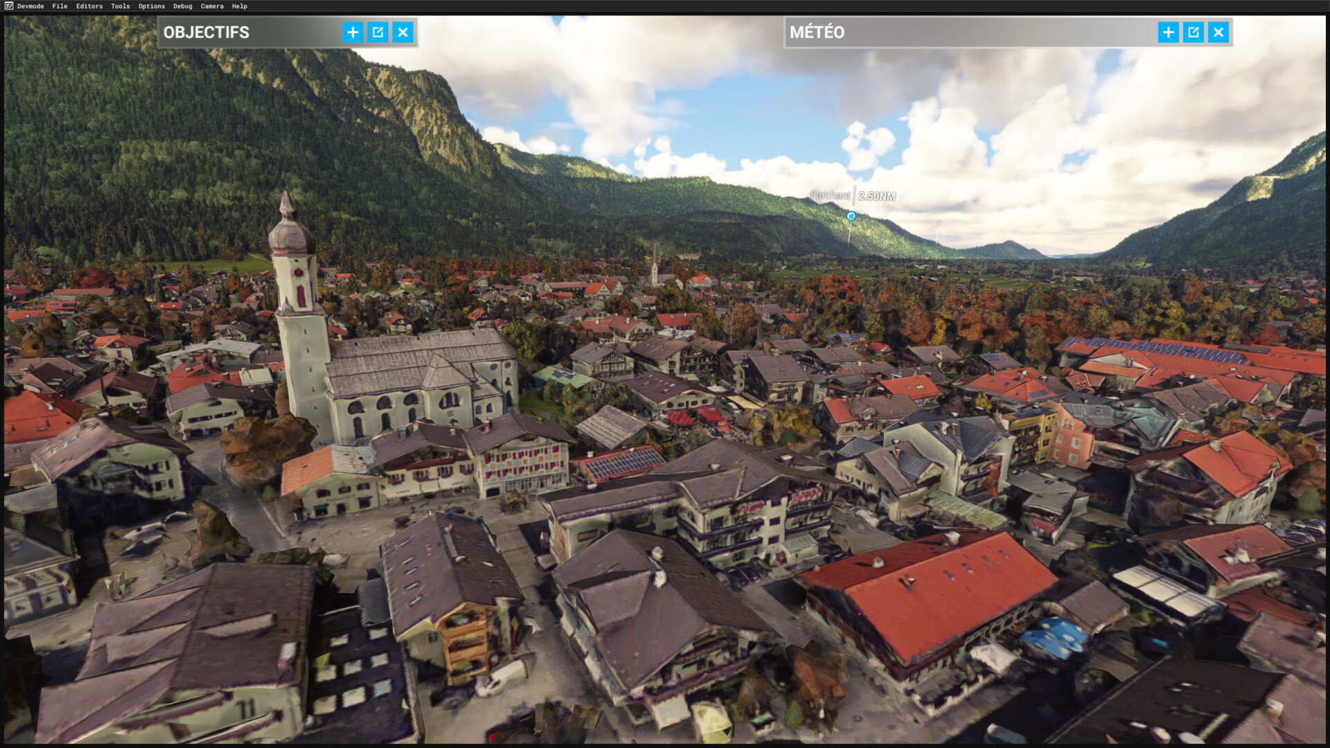Click the OBJECTIFS panel title bar
This screenshot has height=748, width=1330.
coord(249,32)
